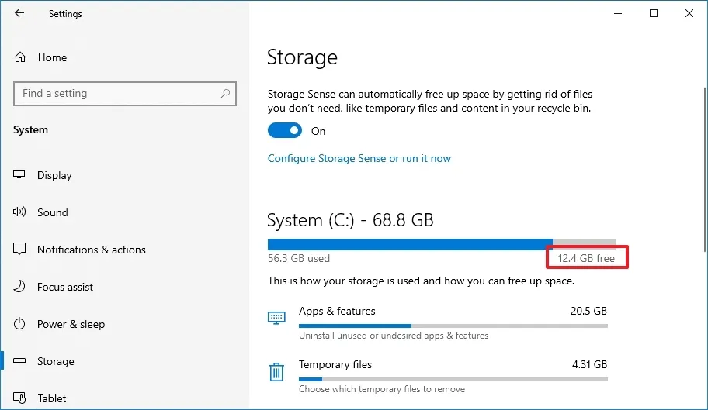
Task: Click the Home icon in sidebar
Action: click(20, 57)
